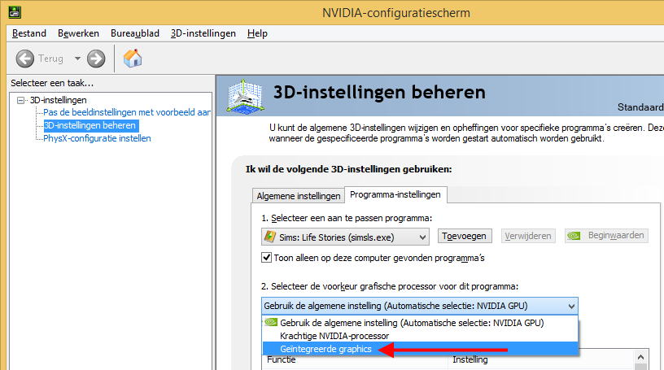Select 3D-instellingen root tree item
The image size is (664, 370).
58,100
